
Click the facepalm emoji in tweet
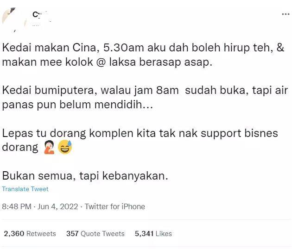click(x=49, y=147)
